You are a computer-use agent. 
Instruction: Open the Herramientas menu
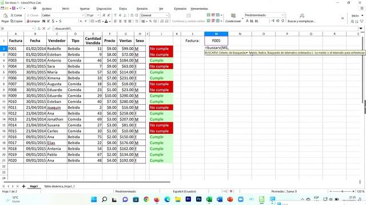(x=199, y=9)
